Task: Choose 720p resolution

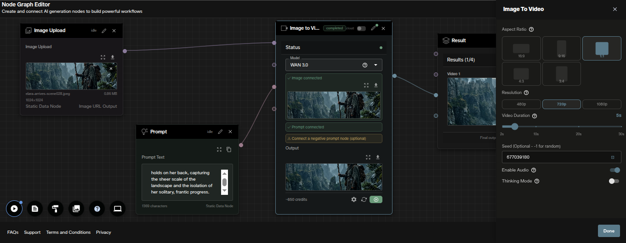Action: click(561, 104)
